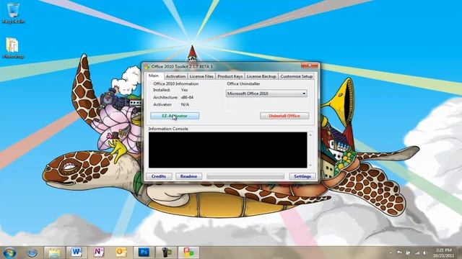The image size is (462, 259).
Task: Click the network signal tray icon
Action: (417, 253)
